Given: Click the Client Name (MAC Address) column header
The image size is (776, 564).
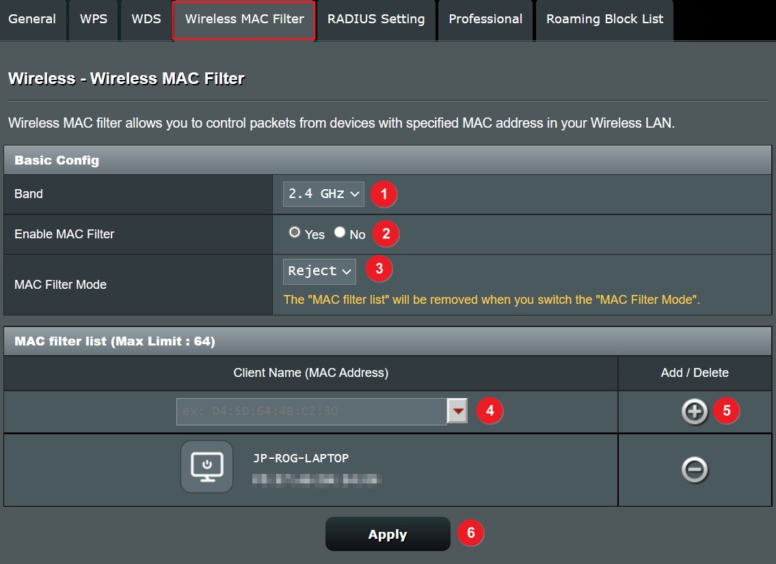Looking at the screenshot, I should (x=311, y=373).
